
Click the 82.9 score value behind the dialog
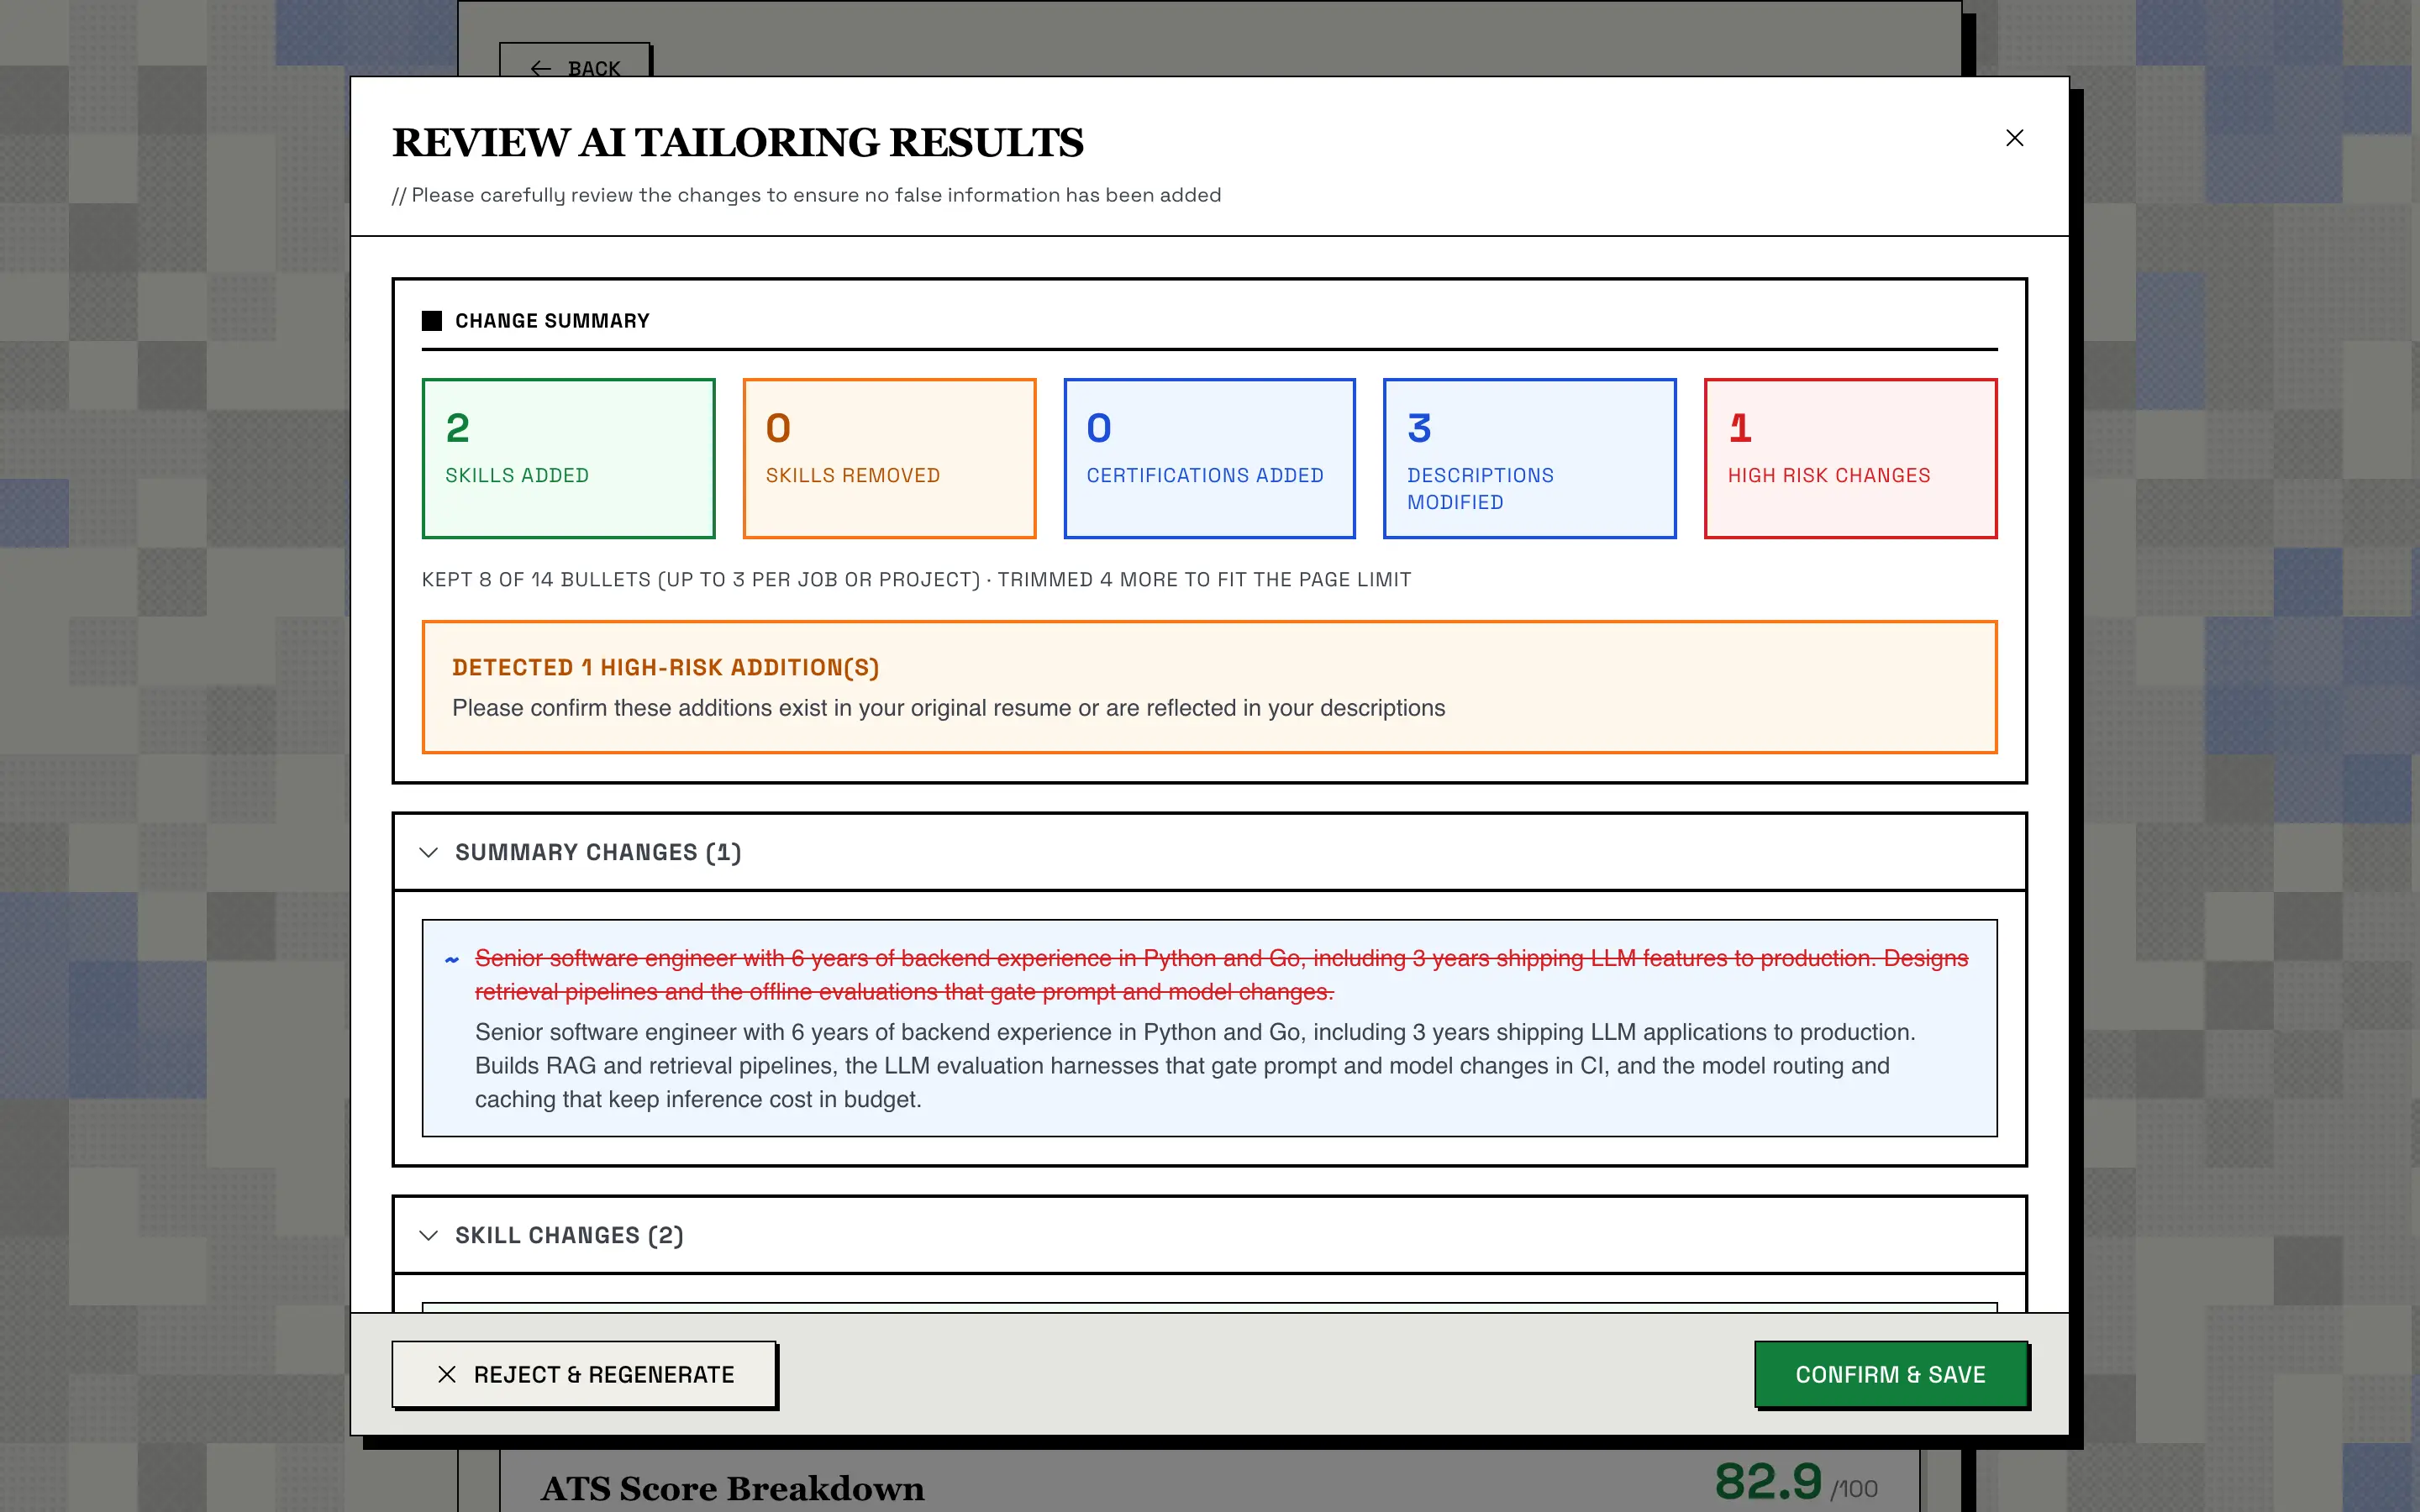point(1768,1481)
